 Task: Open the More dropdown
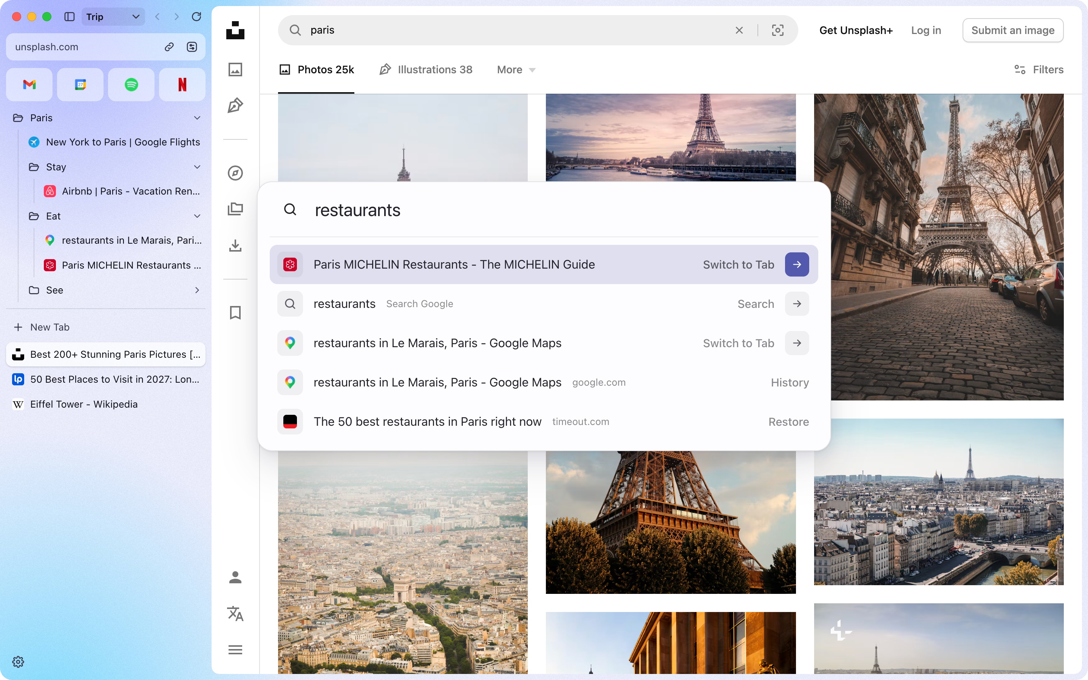point(516,70)
